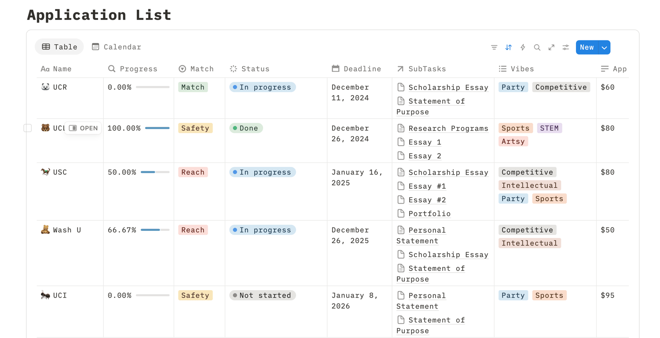Switch to the Calendar view tab
Viewport: 660px width, 338px height.
117,47
